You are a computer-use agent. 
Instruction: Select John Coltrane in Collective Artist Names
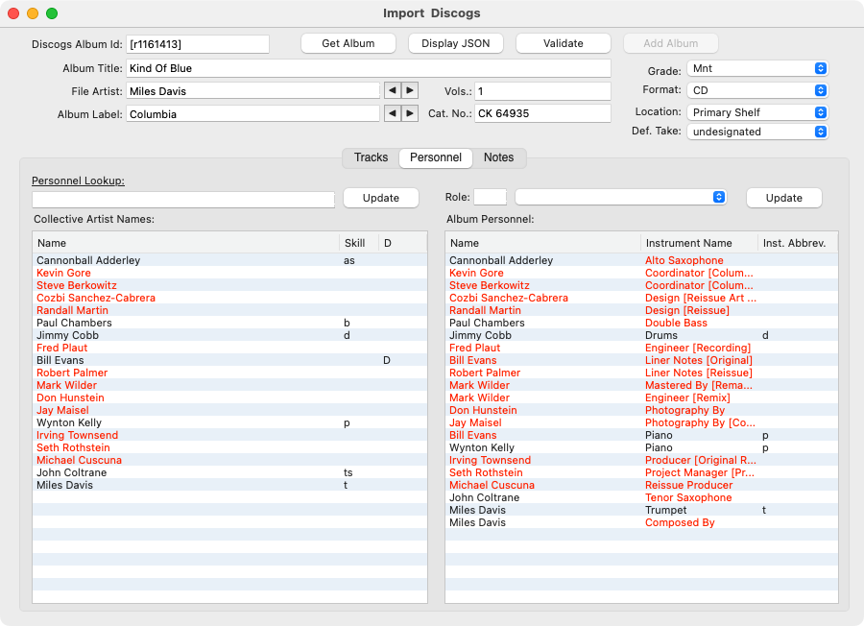(x=229, y=472)
